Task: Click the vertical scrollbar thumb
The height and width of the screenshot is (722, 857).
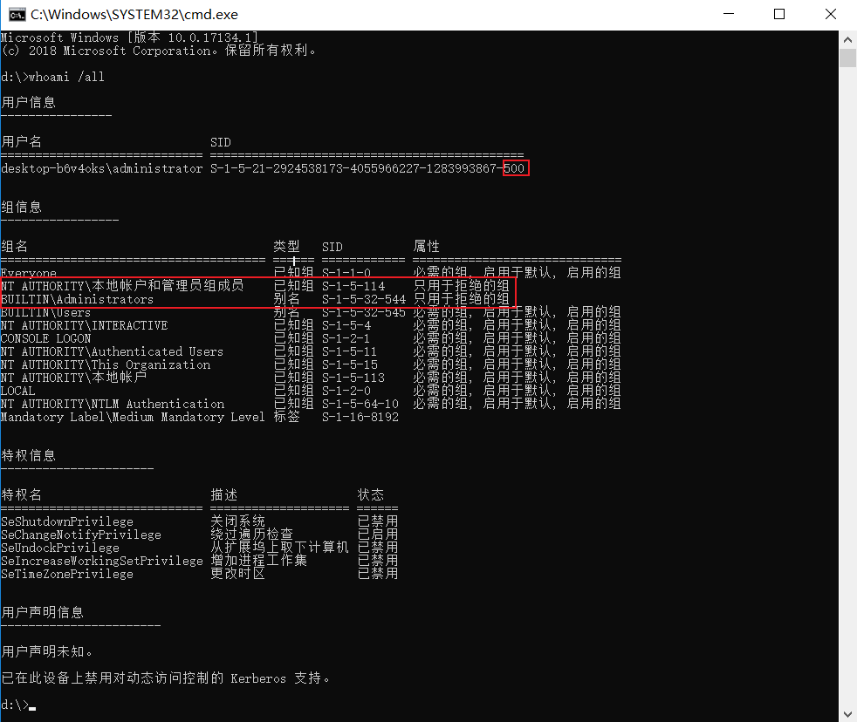Action: click(x=847, y=58)
